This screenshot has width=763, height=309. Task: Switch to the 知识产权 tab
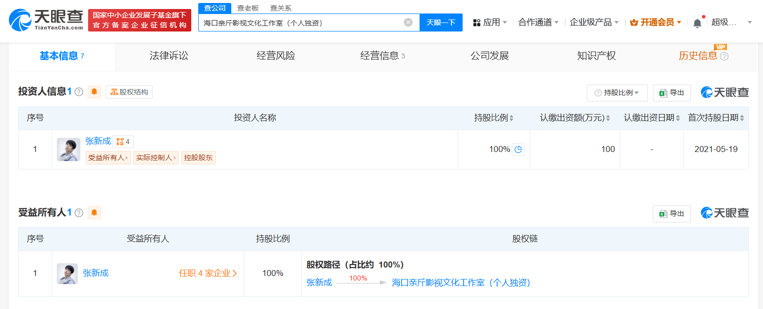[596, 56]
